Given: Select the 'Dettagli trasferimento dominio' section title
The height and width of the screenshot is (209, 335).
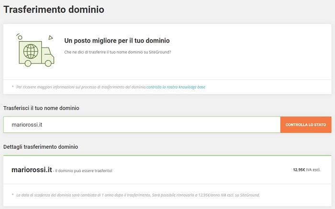Looking at the screenshot, I should click(x=41, y=147).
